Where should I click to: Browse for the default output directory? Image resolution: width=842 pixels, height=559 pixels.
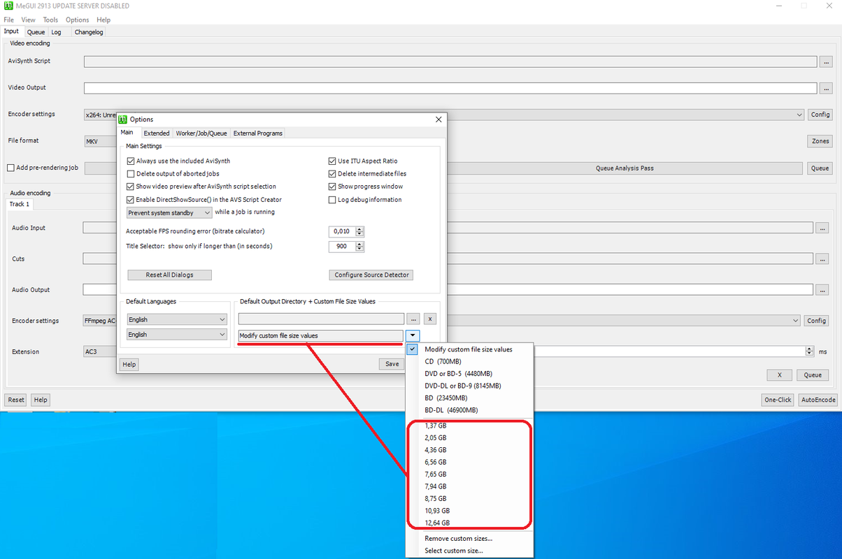[x=413, y=319]
